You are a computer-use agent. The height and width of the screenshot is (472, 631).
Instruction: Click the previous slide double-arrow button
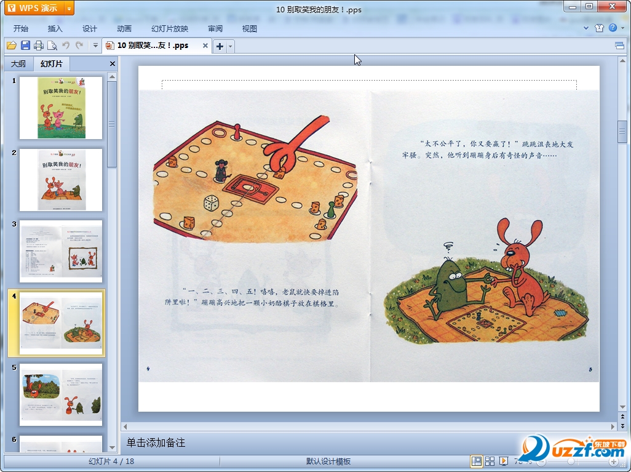click(622, 417)
